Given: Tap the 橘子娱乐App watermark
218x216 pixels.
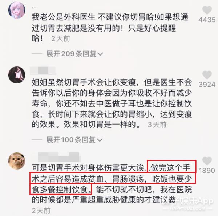Looking at the screenshot, I should tap(188, 203).
